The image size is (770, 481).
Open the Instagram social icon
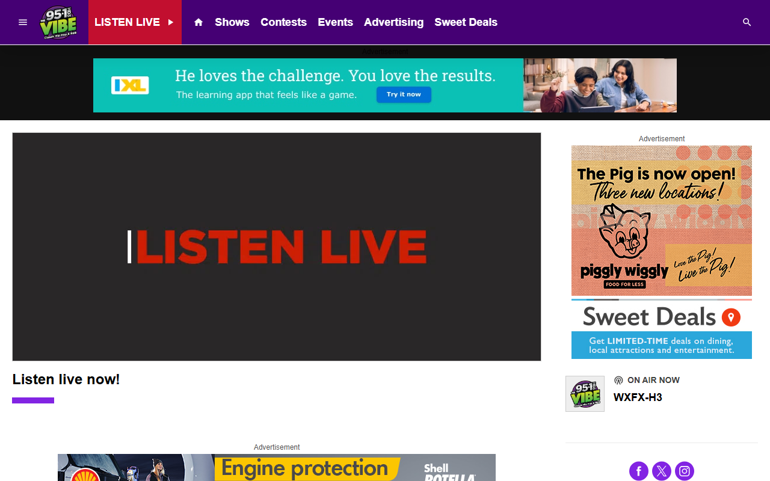[685, 471]
